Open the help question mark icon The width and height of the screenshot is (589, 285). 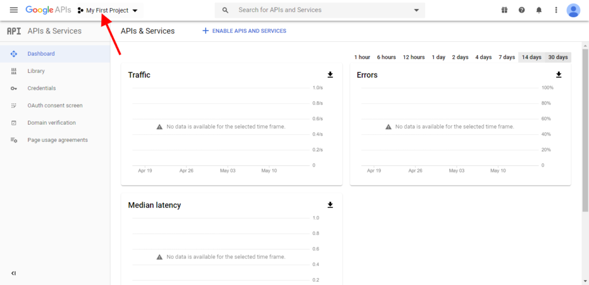pos(522,10)
